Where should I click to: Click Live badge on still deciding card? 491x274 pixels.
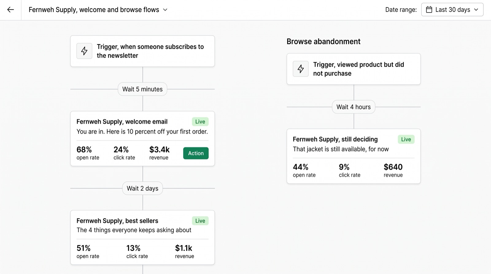(406, 139)
